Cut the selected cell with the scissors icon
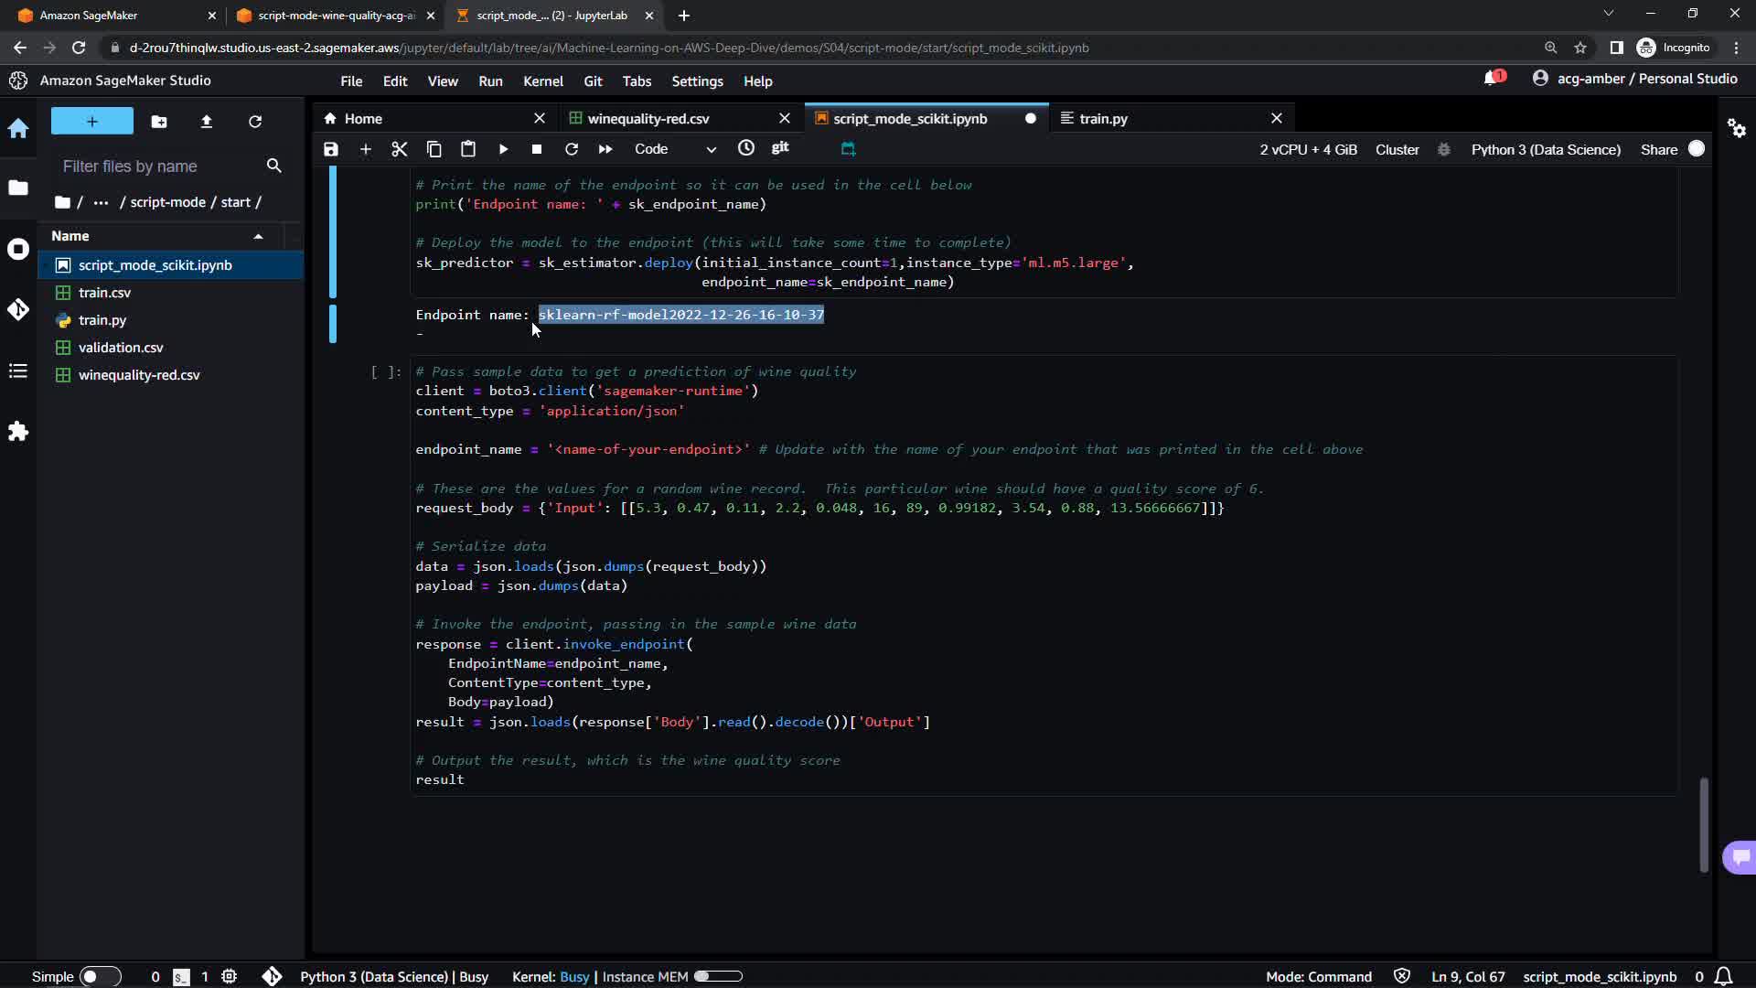 [x=400, y=149]
